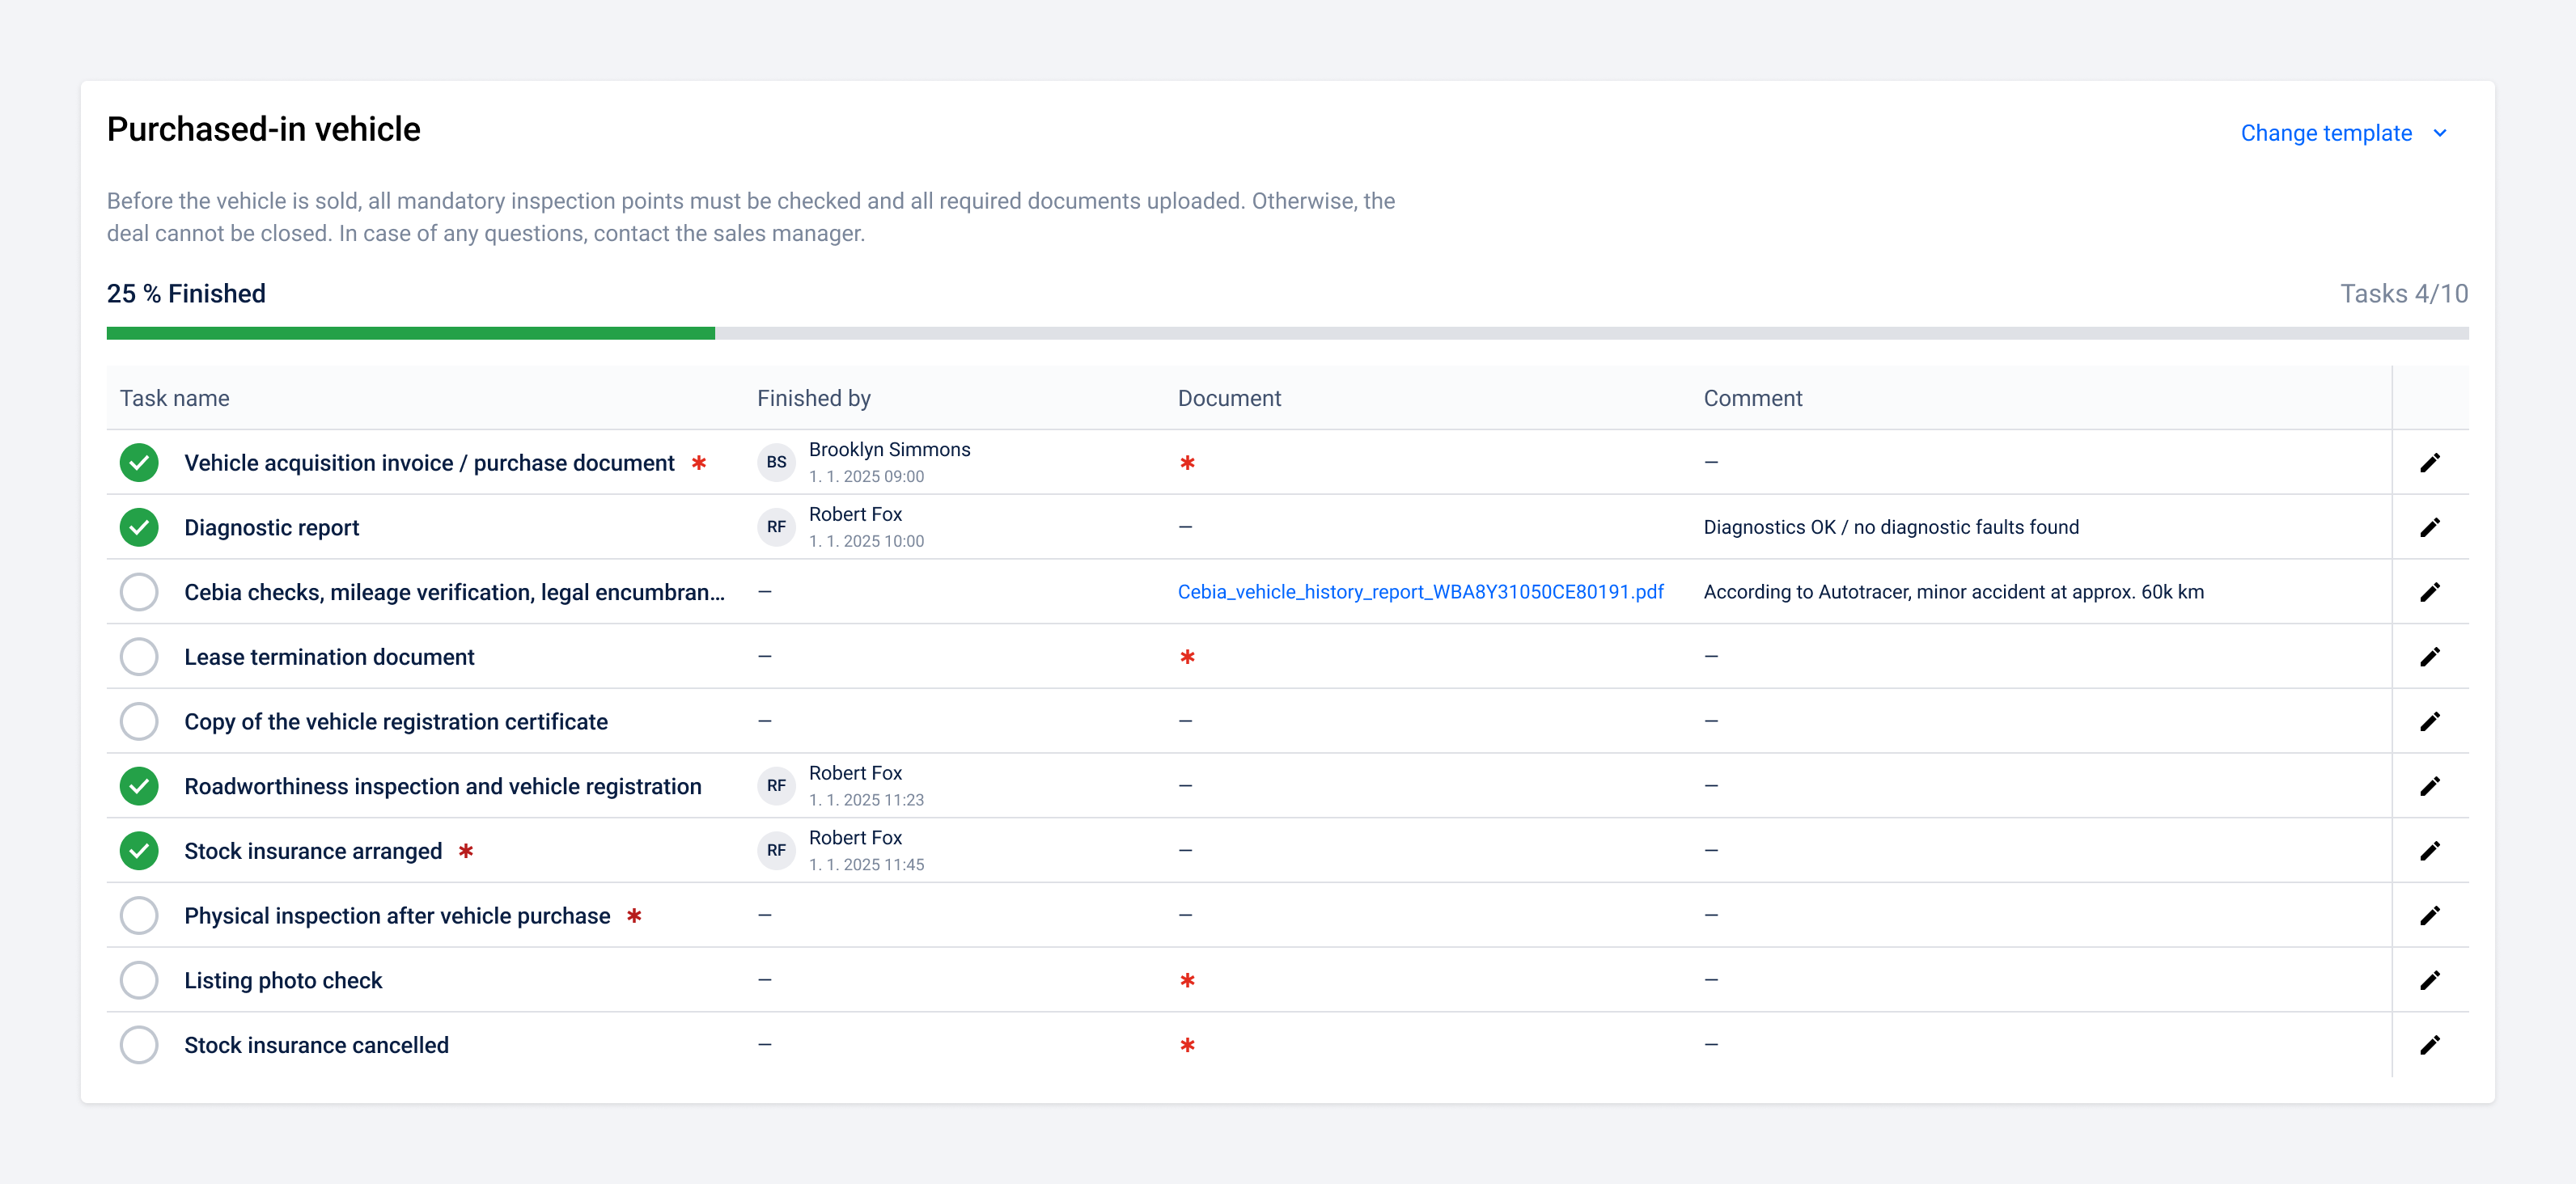The image size is (2576, 1184).
Task: Click required document asterisk for Lease termination
Action: click(1187, 656)
